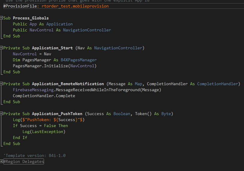The width and height of the screenshot is (244, 171).
Task: Click the Process_Globals sub name
Action: [x=31, y=18]
